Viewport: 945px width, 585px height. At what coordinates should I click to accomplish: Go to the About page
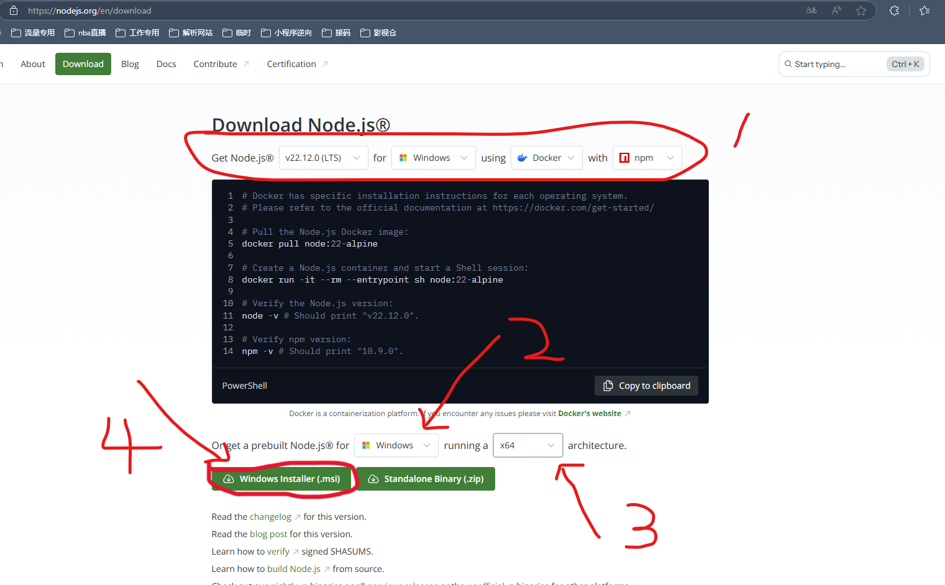click(33, 64)
